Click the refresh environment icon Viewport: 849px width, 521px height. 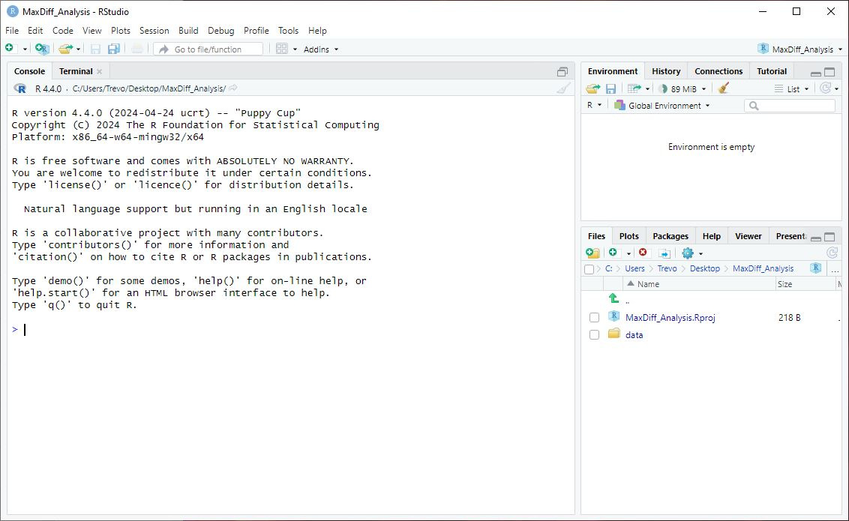coord(825,88)
